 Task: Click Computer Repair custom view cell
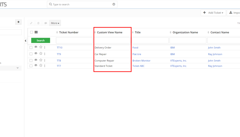[104, 61]
